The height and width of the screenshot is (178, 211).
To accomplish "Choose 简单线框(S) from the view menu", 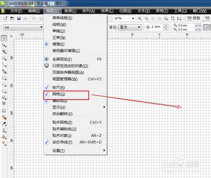I will pos(75,18).
